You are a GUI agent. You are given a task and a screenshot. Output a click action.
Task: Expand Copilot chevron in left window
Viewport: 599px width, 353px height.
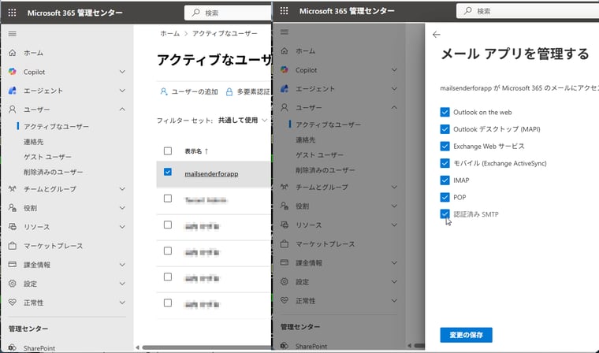122,72
